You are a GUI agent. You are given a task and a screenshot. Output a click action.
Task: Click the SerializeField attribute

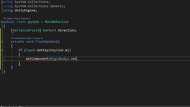pyautogui.click(x=26, y=30)
